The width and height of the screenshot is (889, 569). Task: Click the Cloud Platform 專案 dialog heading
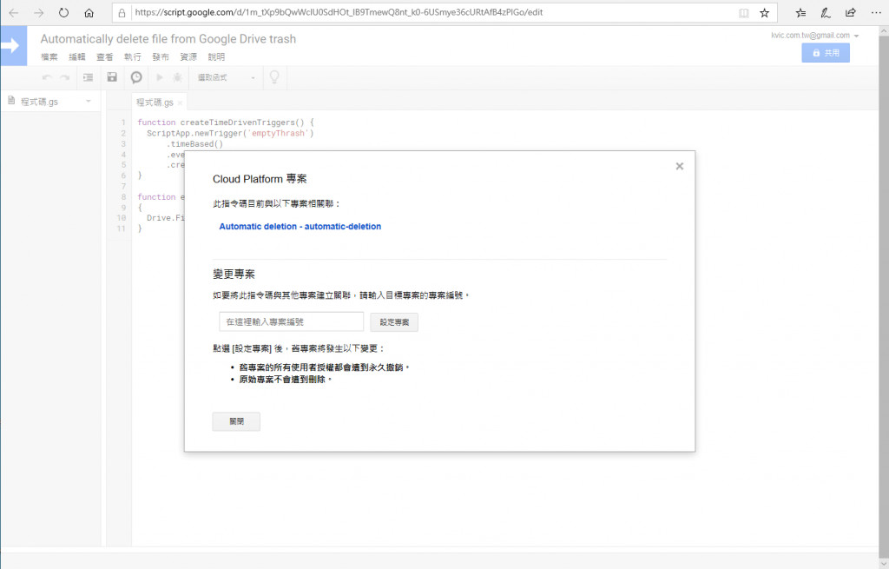coord(260,179)
